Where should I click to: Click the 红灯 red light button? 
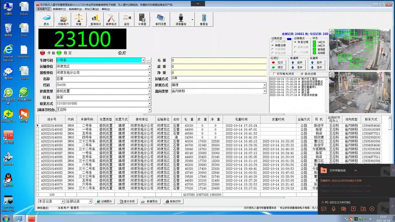click(278, 62)
